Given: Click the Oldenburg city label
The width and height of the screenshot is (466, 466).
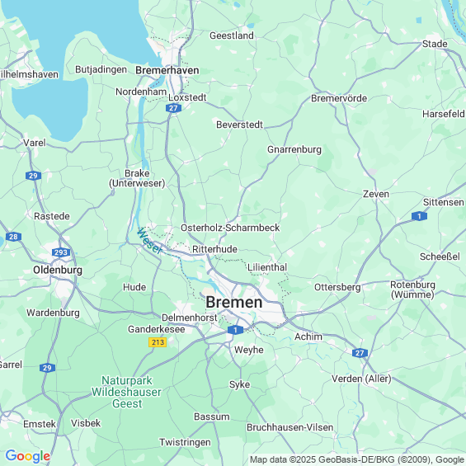Looking at the screenshot, I should point(58,270).
